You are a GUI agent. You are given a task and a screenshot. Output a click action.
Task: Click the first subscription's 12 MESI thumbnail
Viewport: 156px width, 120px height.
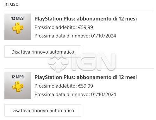[x=18, y=27]
